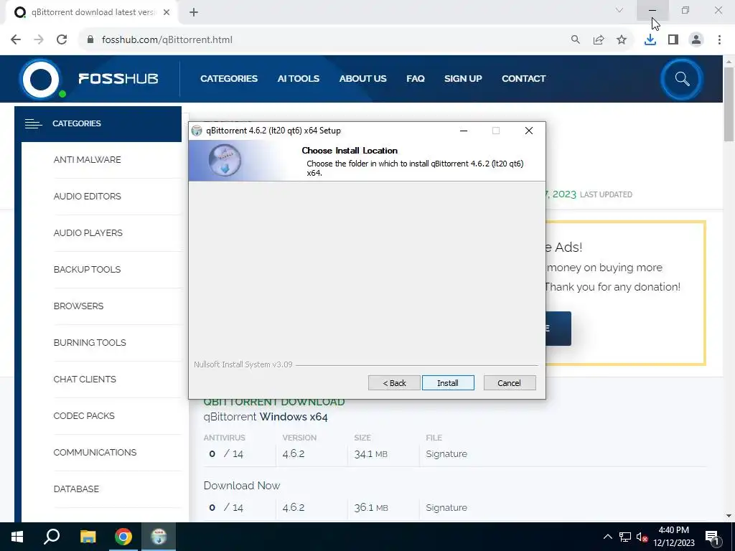Open the Categories nav menu

[x=229, y=79]
